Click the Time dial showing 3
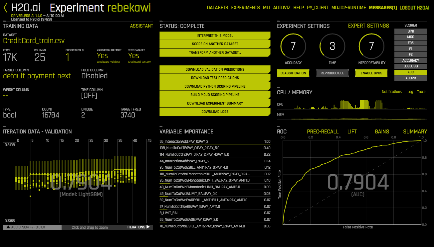Image resolution: width=434 pixels, height=247 pixels. [x=332, y=46]
